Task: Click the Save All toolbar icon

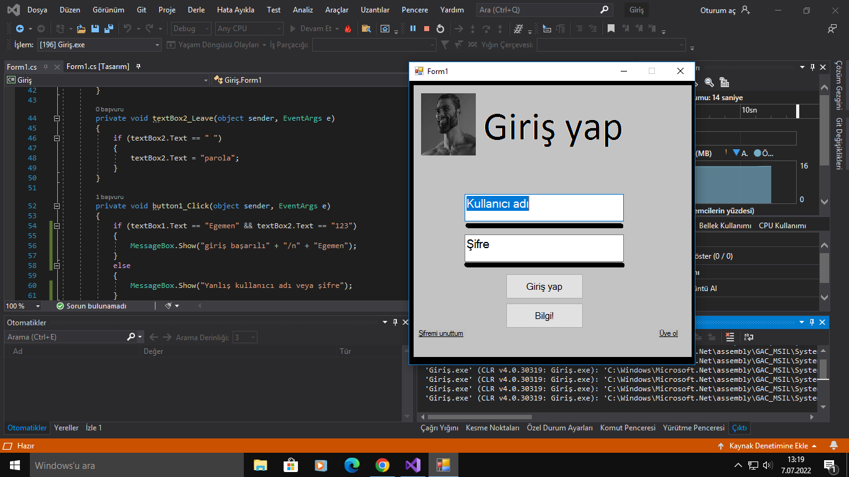Action: tap(108, 29)
